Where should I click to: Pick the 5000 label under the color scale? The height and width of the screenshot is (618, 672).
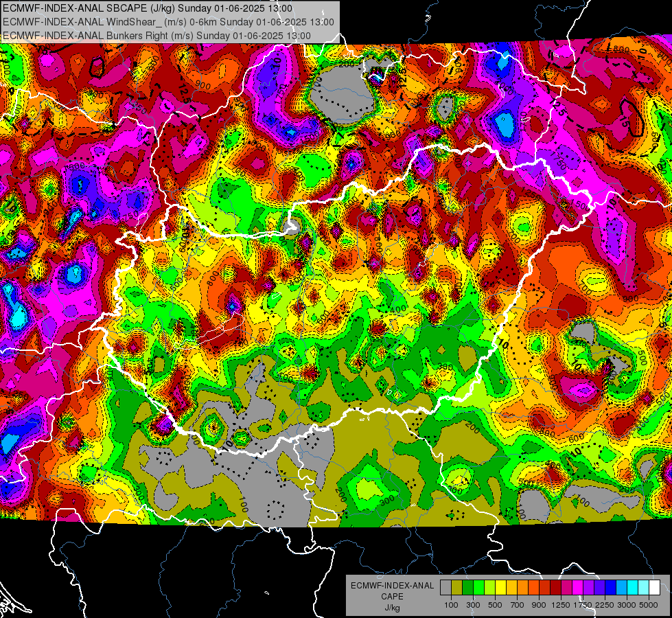649,605
